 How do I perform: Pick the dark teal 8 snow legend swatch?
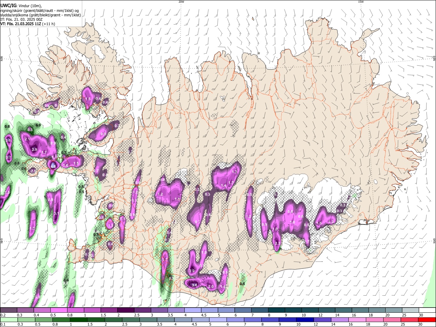(277, 310)
